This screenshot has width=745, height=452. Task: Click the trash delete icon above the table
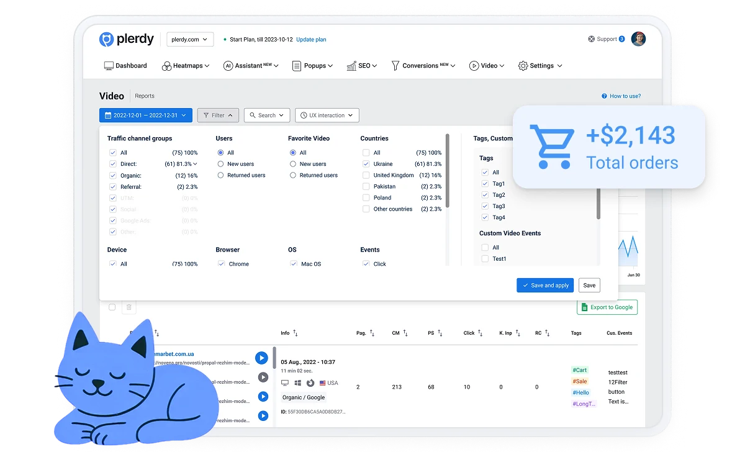point(129,307)
